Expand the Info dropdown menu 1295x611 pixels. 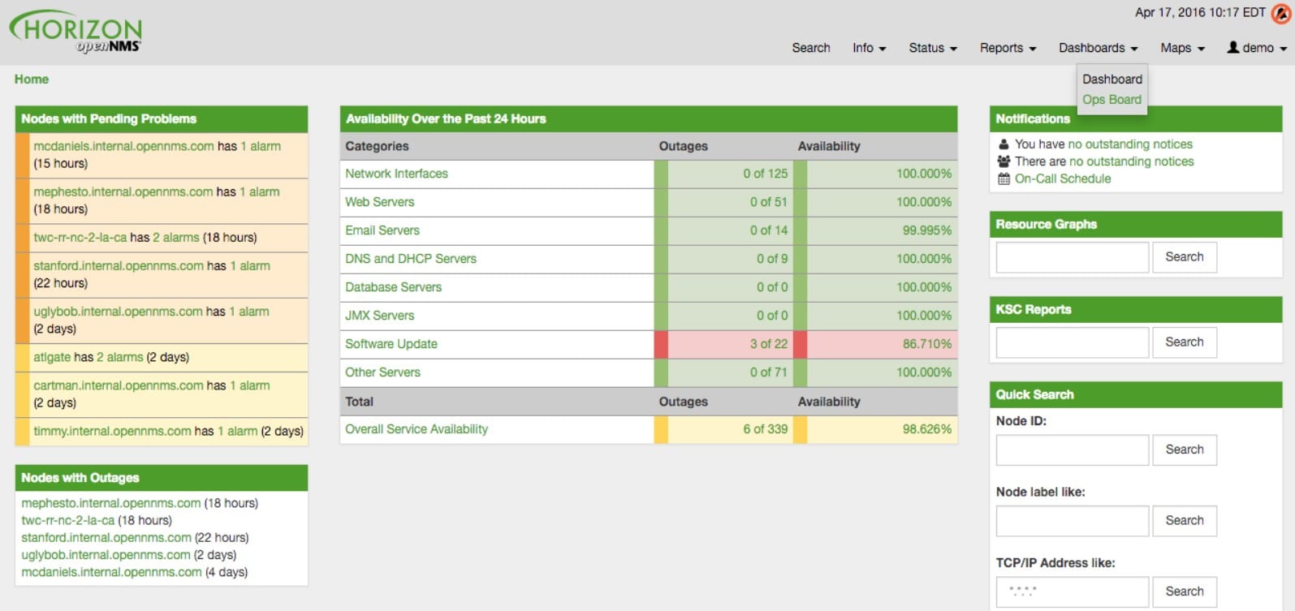tap(869, 48)
